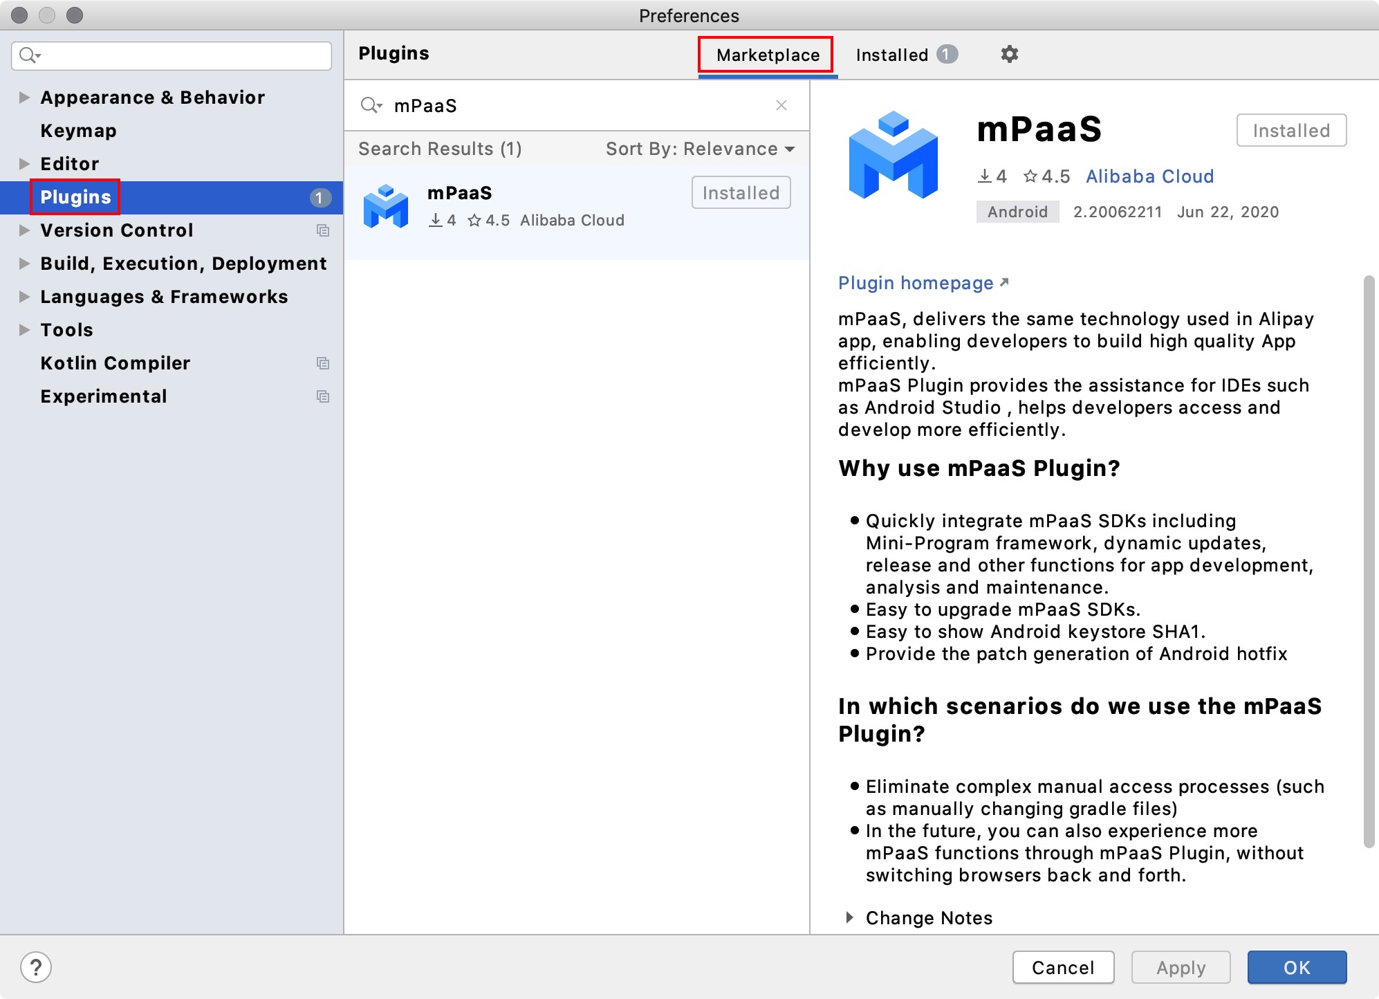
Task: Expand the Appearance & Behavior section
Action: [x=24, y=98]
